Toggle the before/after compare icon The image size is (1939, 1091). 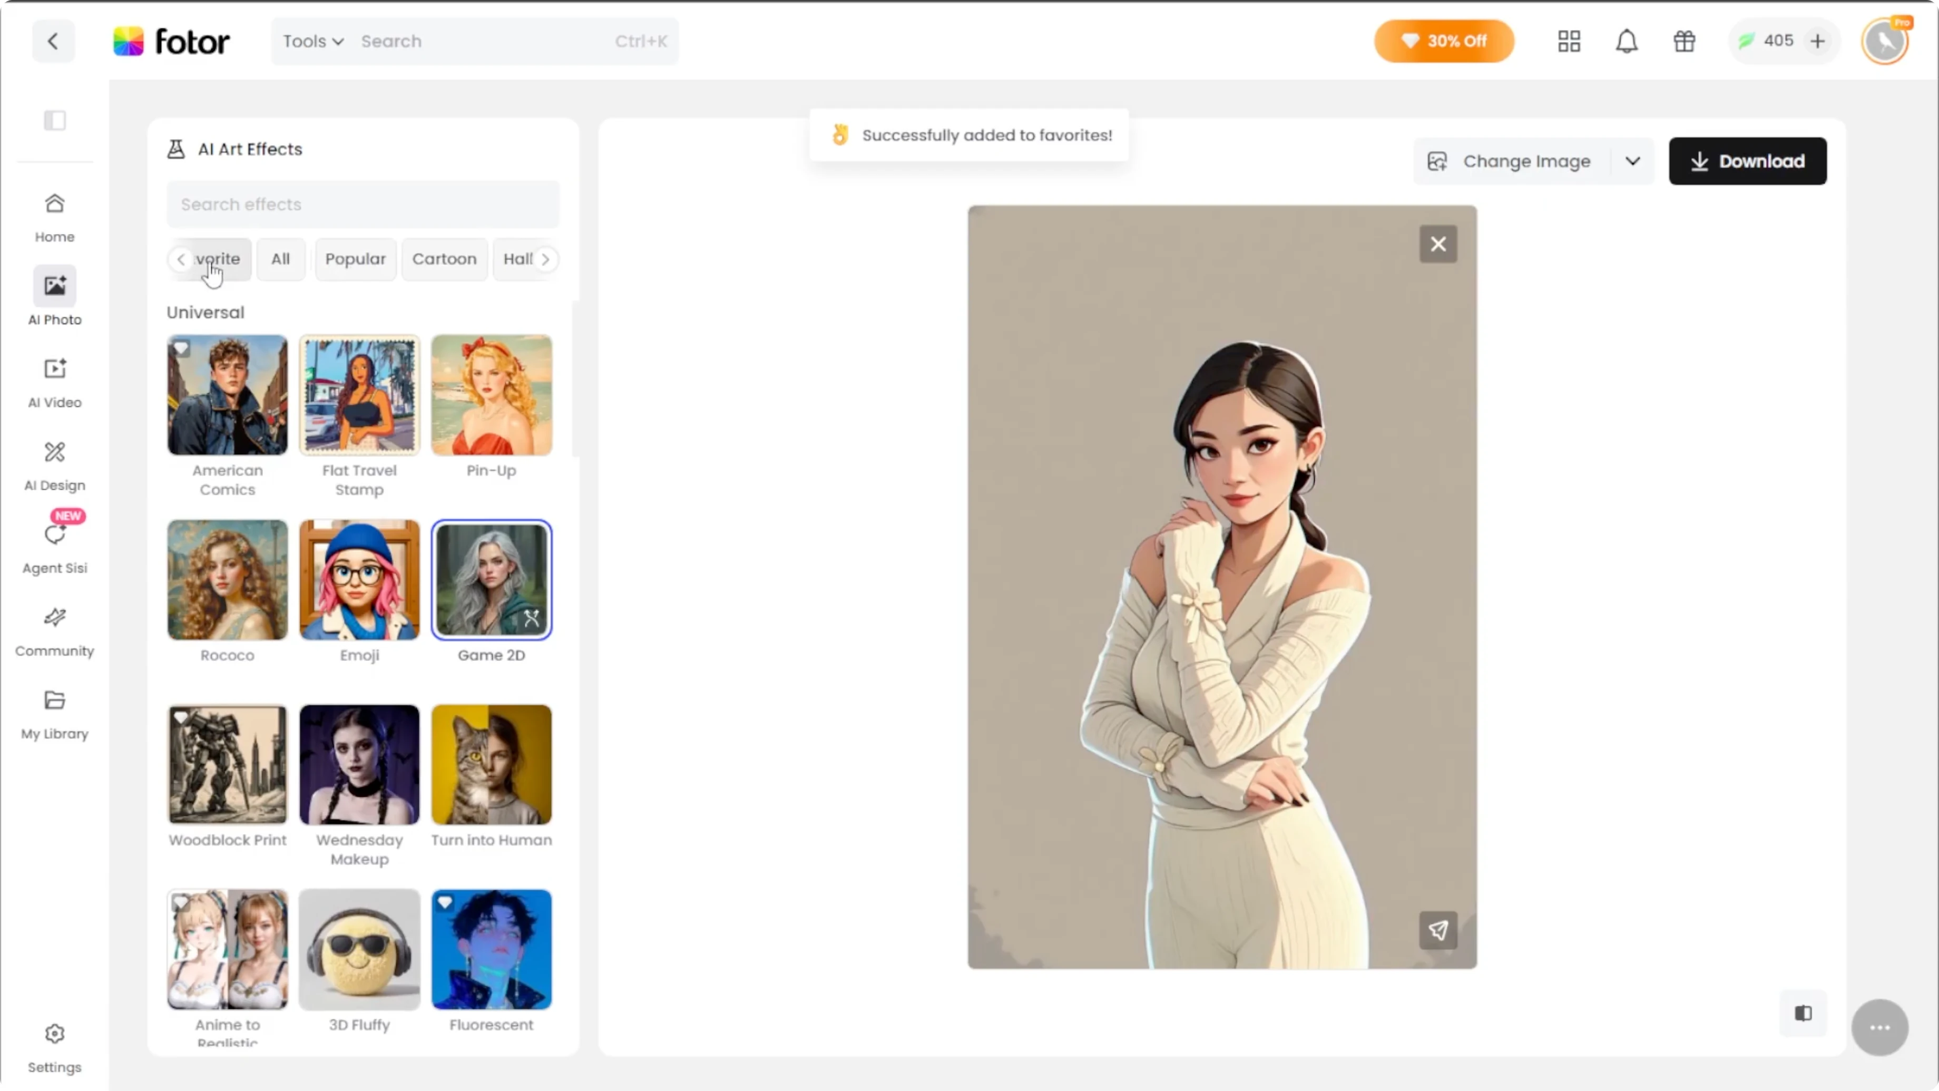1804,1014
